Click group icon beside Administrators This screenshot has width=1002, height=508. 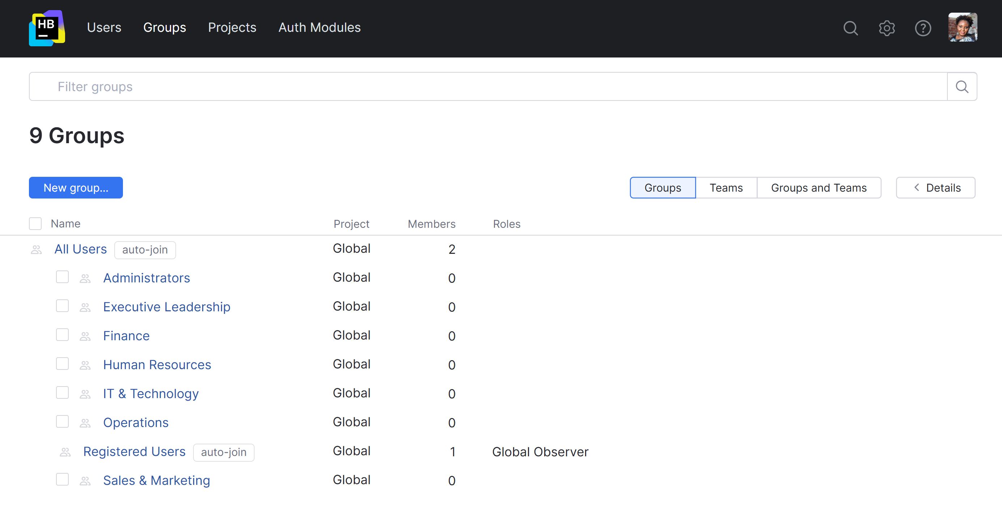[85, 278]
